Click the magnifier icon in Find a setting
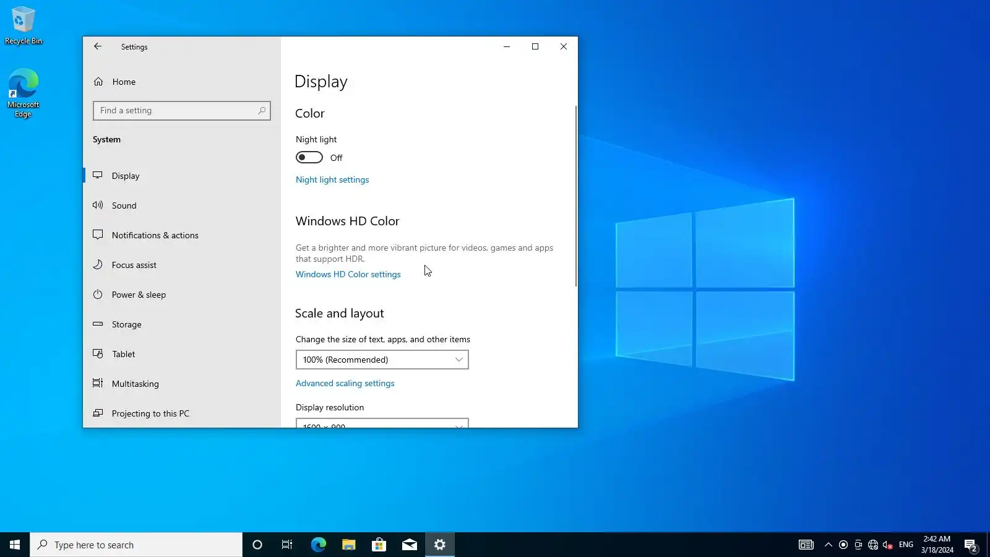 coord(262,111)
